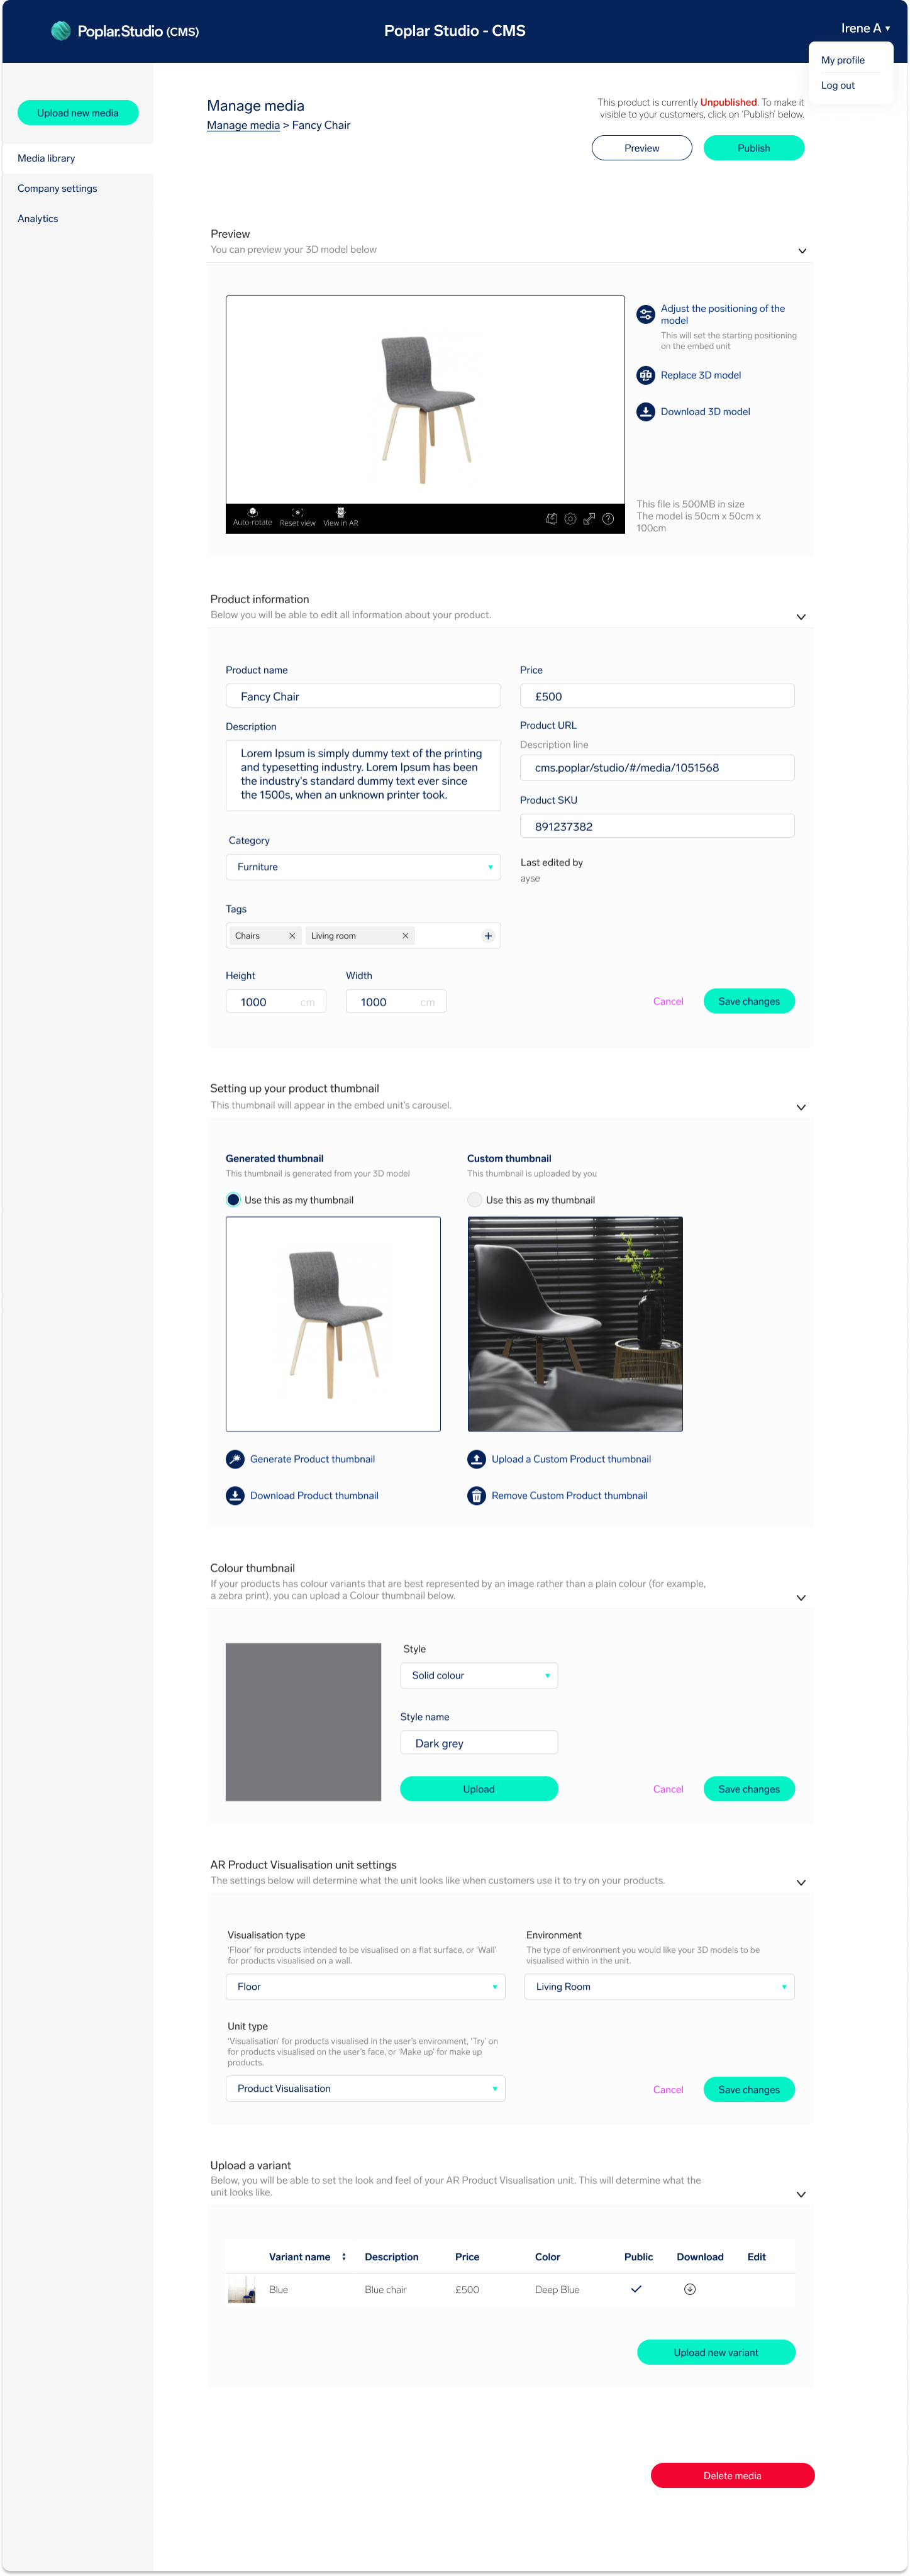This screenshot has height=2576, width=910.
Task: Select Log out from user menu
Action: point(838,85)
